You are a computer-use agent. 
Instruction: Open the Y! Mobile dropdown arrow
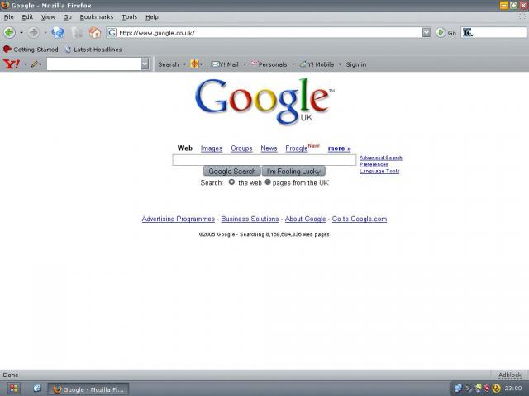340,64
